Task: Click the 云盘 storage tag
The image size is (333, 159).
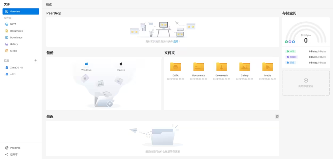Action: coord(290,63)
